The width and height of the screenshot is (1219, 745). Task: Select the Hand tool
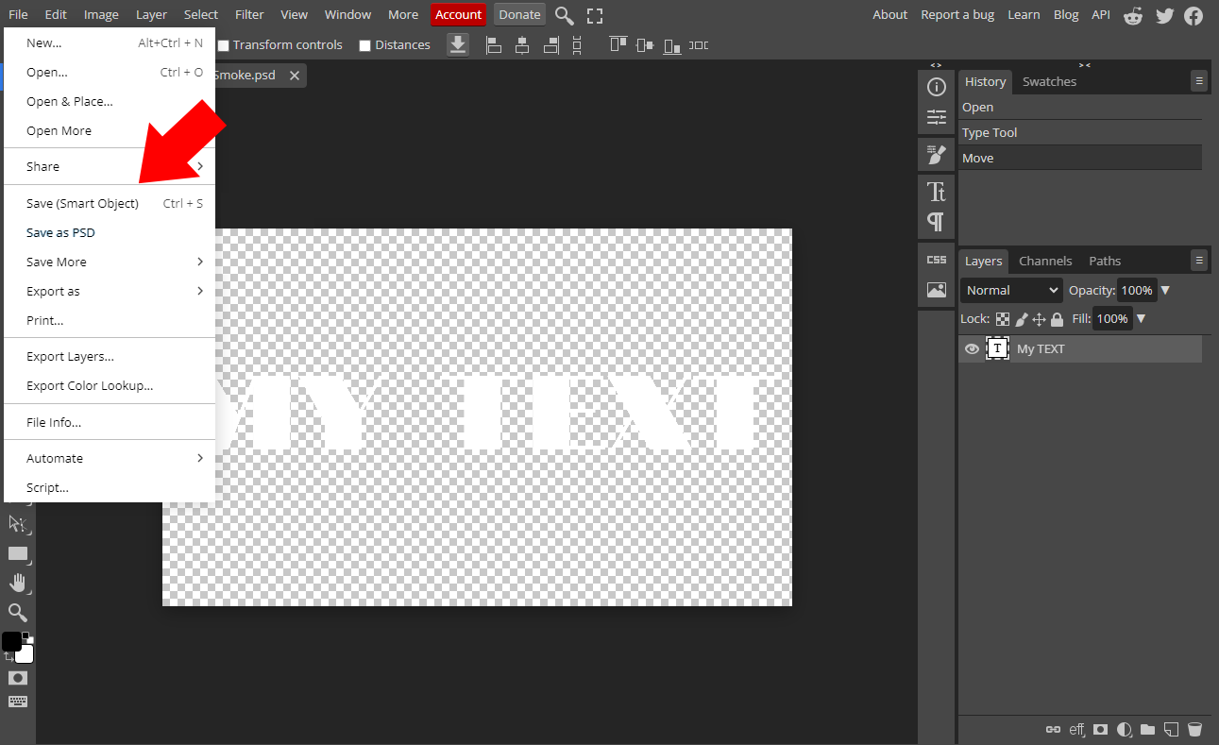point(17,583)
